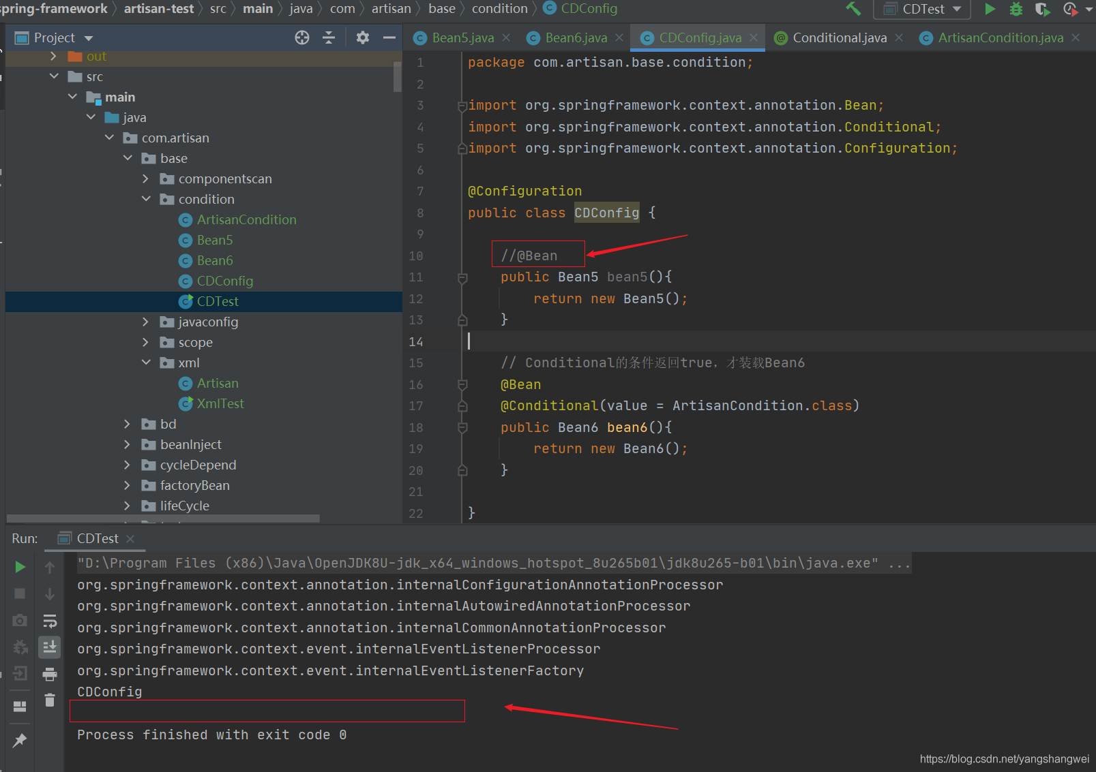Collapse all nodes in the Project panel

point(329,37)
